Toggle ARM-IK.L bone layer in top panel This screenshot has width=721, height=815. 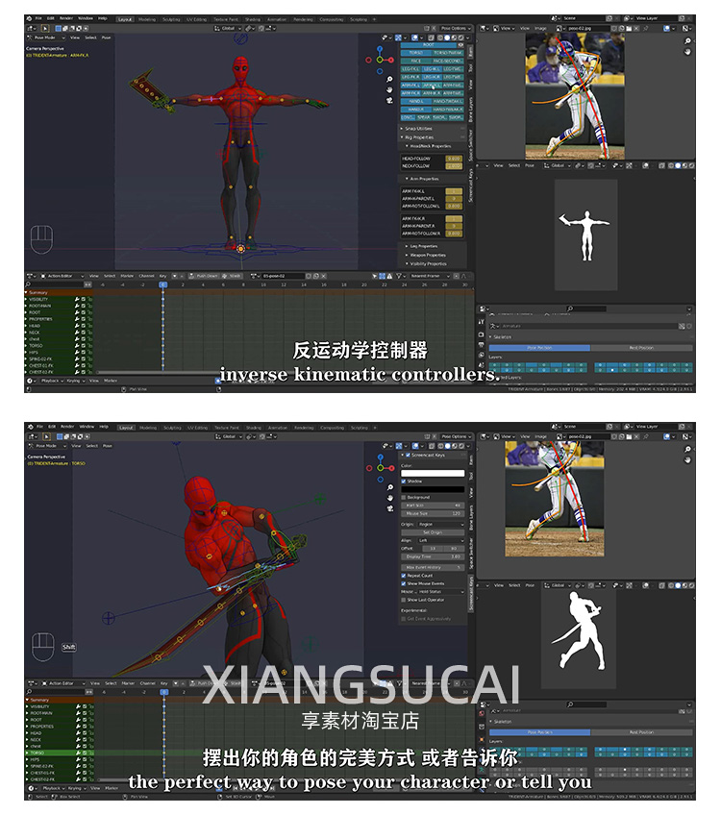[432, 86]
